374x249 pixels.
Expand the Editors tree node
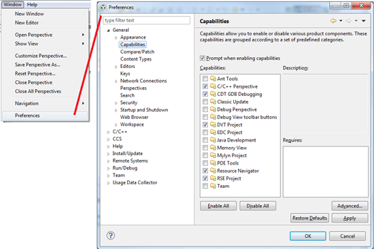[x=116, y=67]
